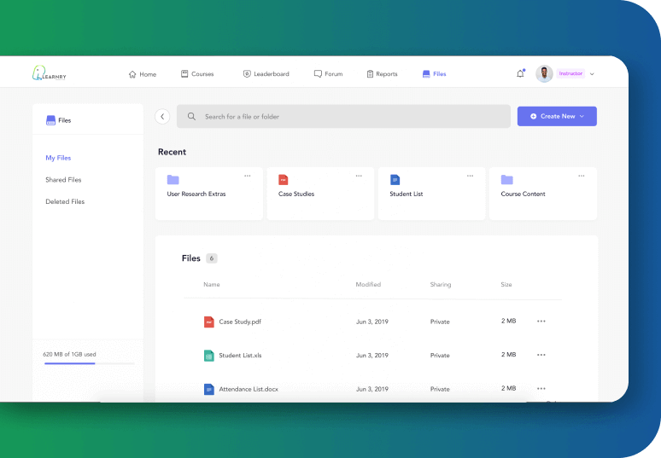Expand the profile dropdown chevron
Screen dimensions: 661x458
pos(592,74)
